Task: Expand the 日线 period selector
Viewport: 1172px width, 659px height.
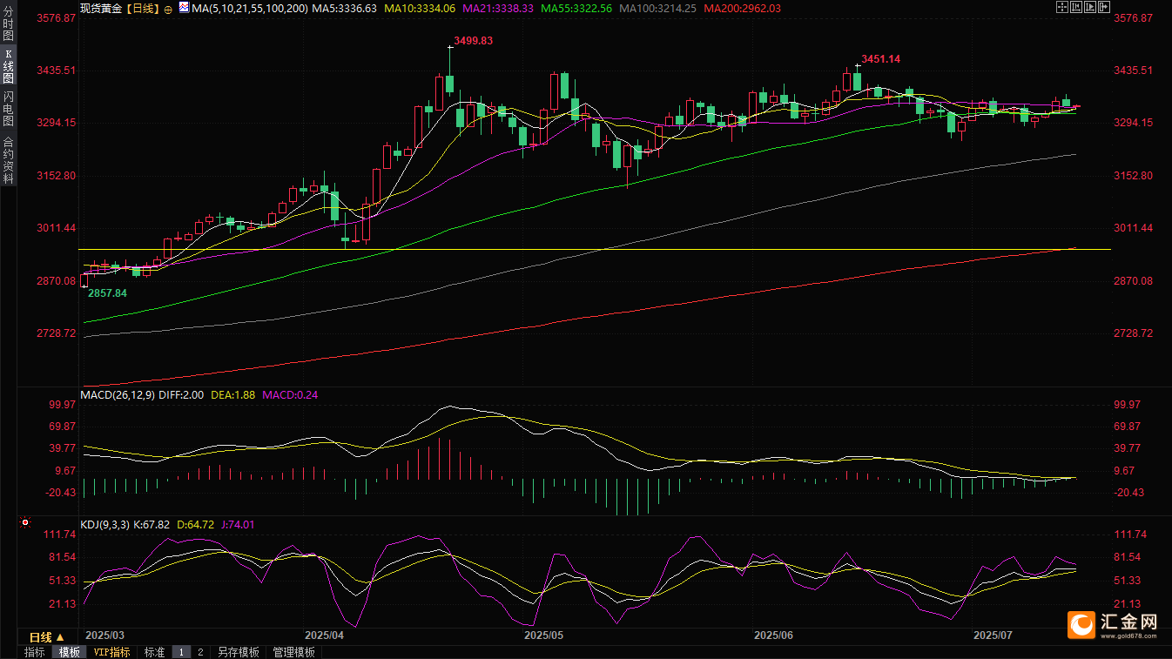Action: 47,637
